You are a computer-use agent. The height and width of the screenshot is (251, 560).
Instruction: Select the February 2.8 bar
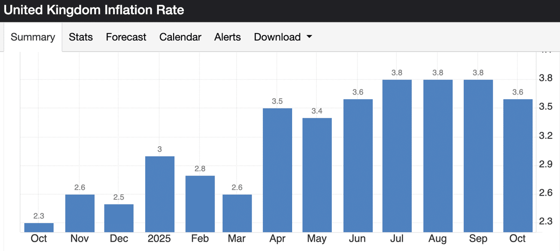pos(200,204)
